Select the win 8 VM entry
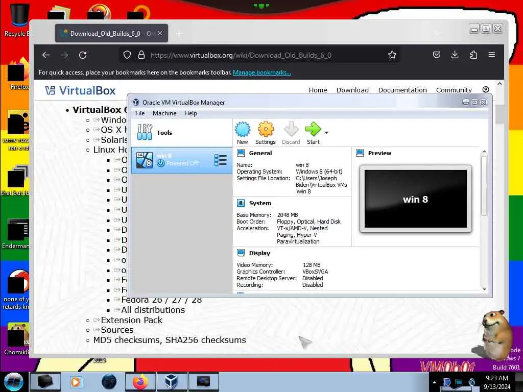This screenshot has height=392, width=523. [182, 160]
